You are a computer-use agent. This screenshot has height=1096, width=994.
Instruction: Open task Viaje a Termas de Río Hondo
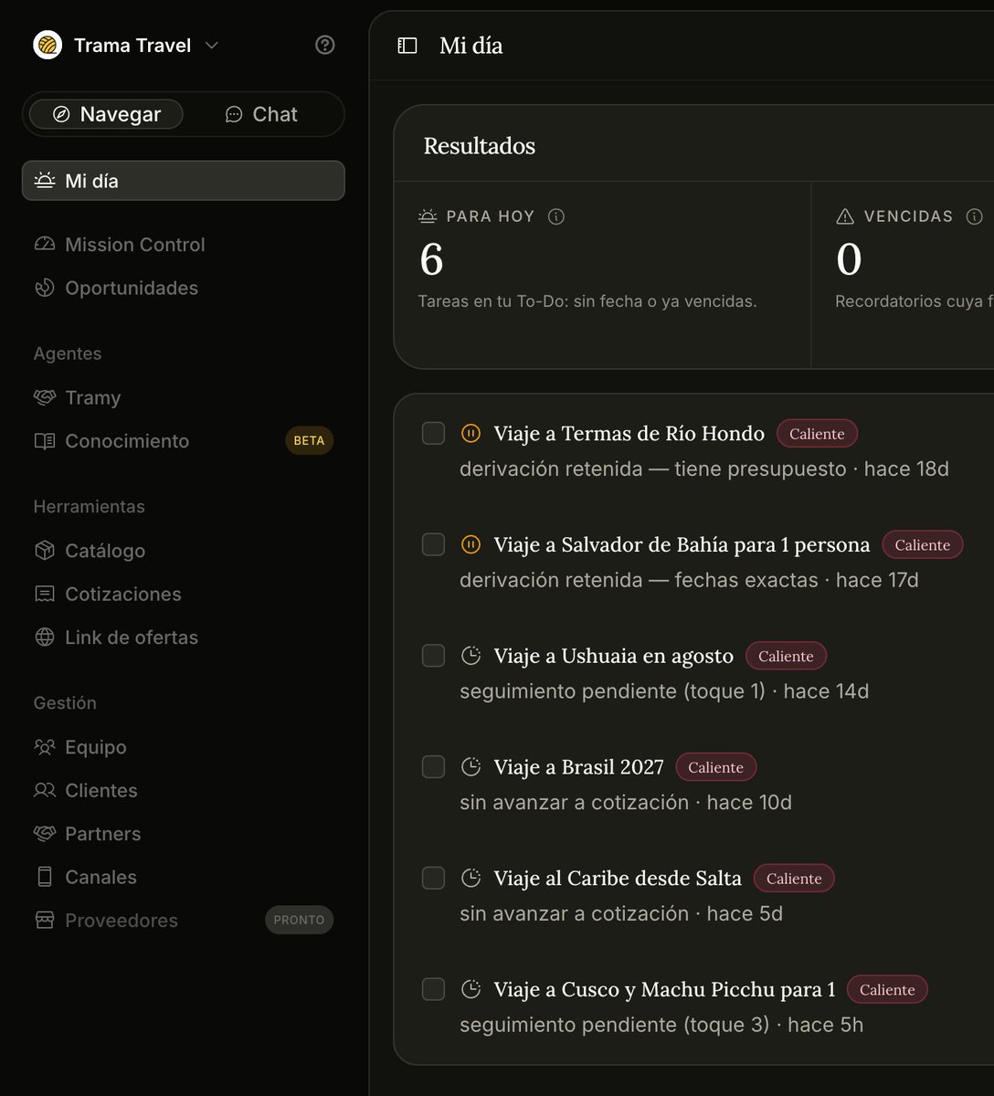tap(629, 434)
